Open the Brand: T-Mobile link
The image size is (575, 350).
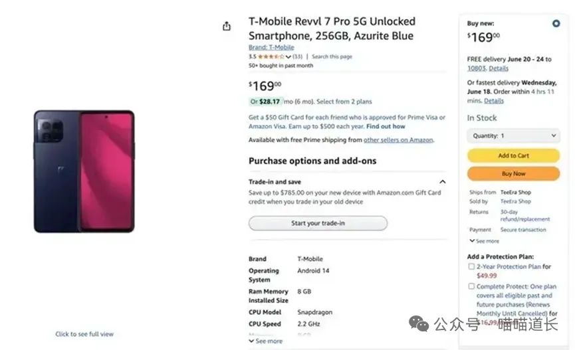[x=271, y=48]
